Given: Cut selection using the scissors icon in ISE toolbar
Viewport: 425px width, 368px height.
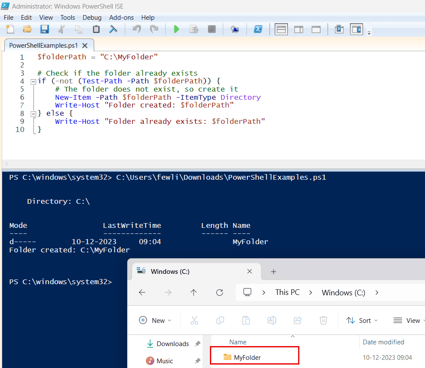Looking at the screenshot, I should pyautogui.click(x=62, y=29).
